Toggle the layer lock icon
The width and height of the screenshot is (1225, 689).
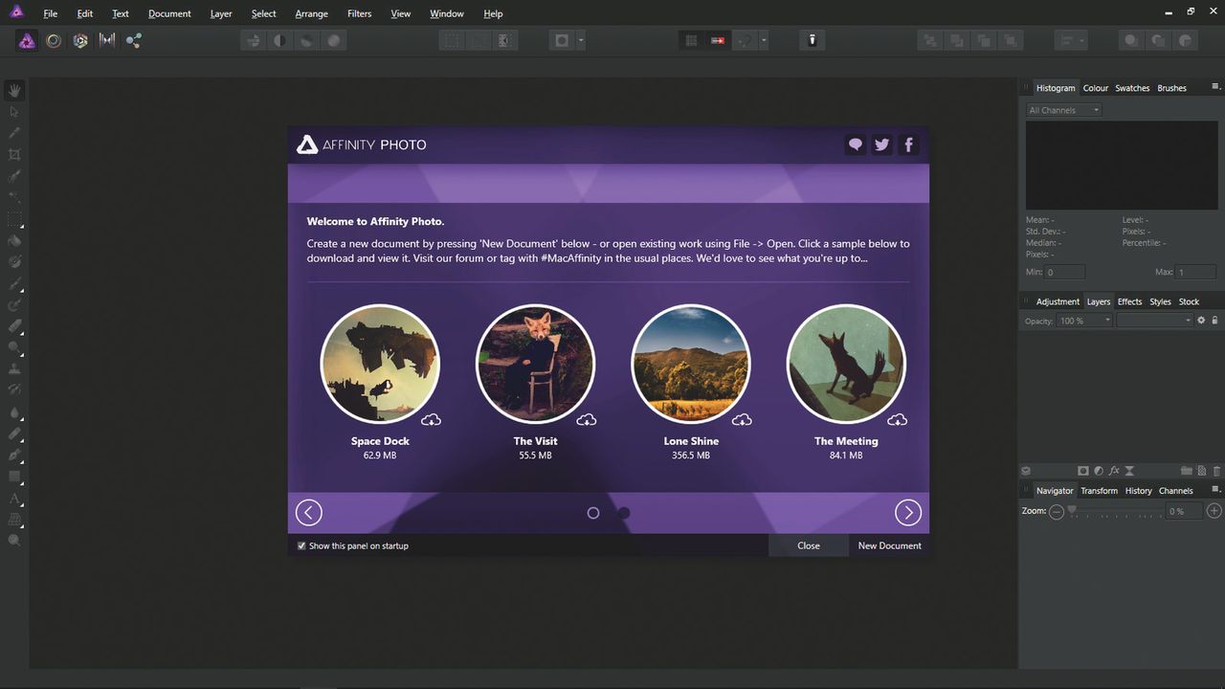pyautogui.click(x=1215, y=321)
